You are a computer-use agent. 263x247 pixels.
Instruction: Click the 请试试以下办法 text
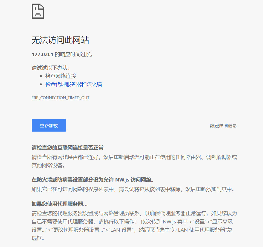[51, 68]
